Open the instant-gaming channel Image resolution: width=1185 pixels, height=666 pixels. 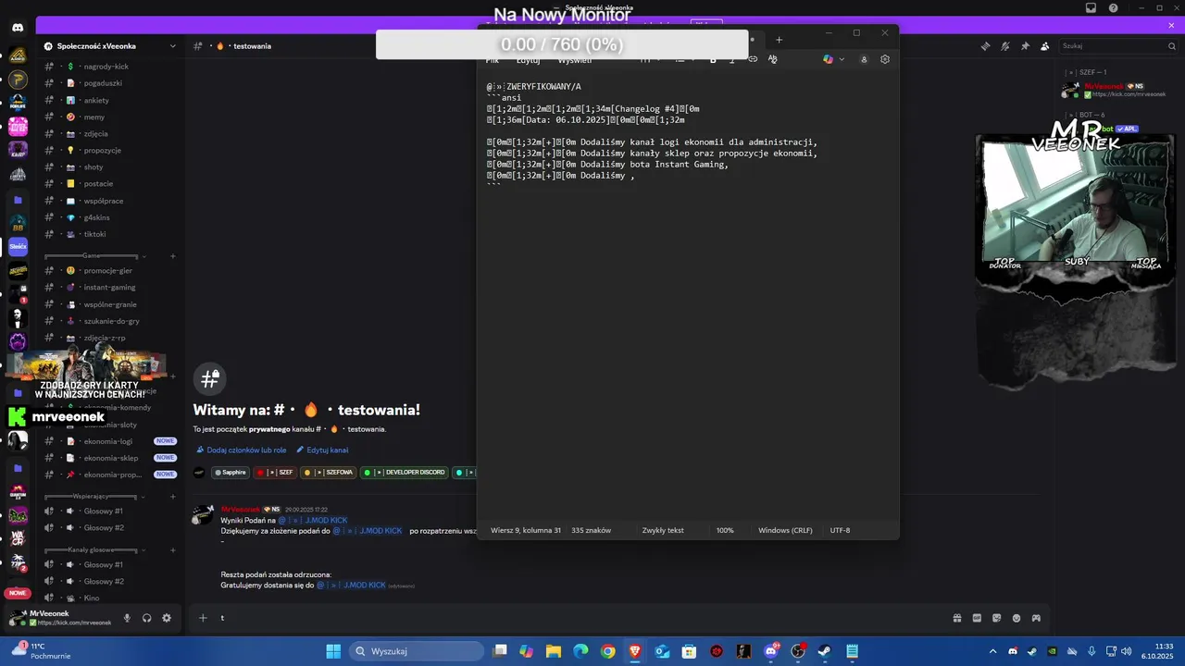pos(111,288)
